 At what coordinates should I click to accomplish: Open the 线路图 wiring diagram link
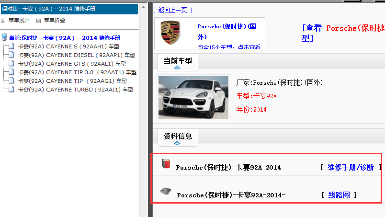pos(339,195)
